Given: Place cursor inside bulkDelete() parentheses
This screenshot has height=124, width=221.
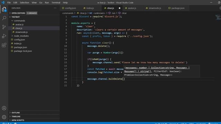Looking at the screenshot, I should [124, 79].
